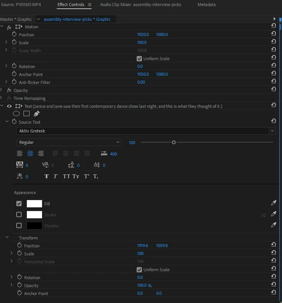Expand Motion Scale parameter
The width and height of the screenshot is (282, 303).
6,42
